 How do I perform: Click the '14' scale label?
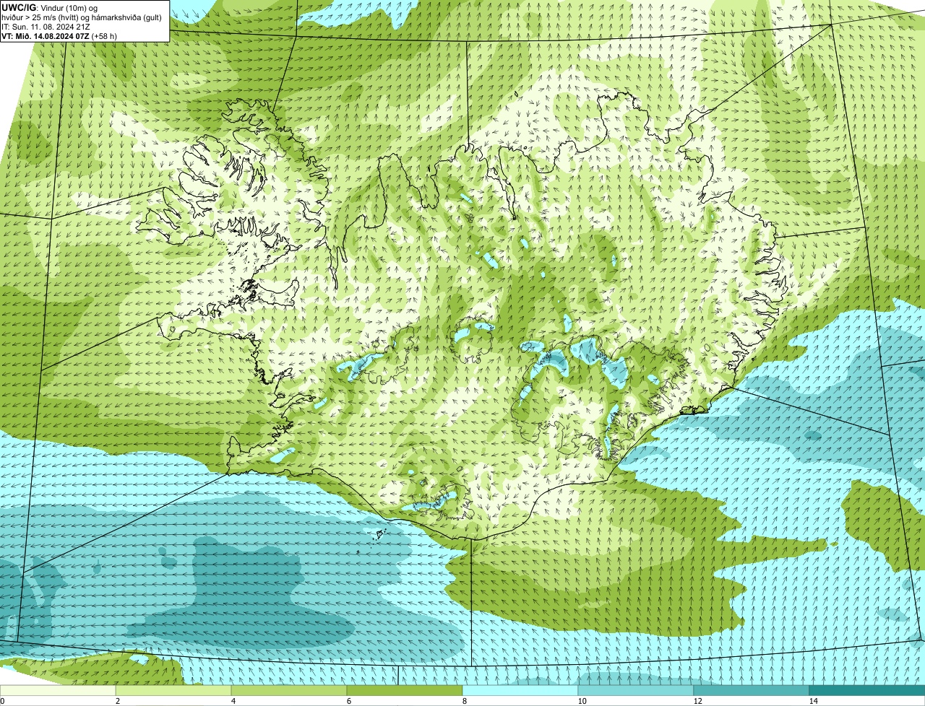[x=813, y=701]
